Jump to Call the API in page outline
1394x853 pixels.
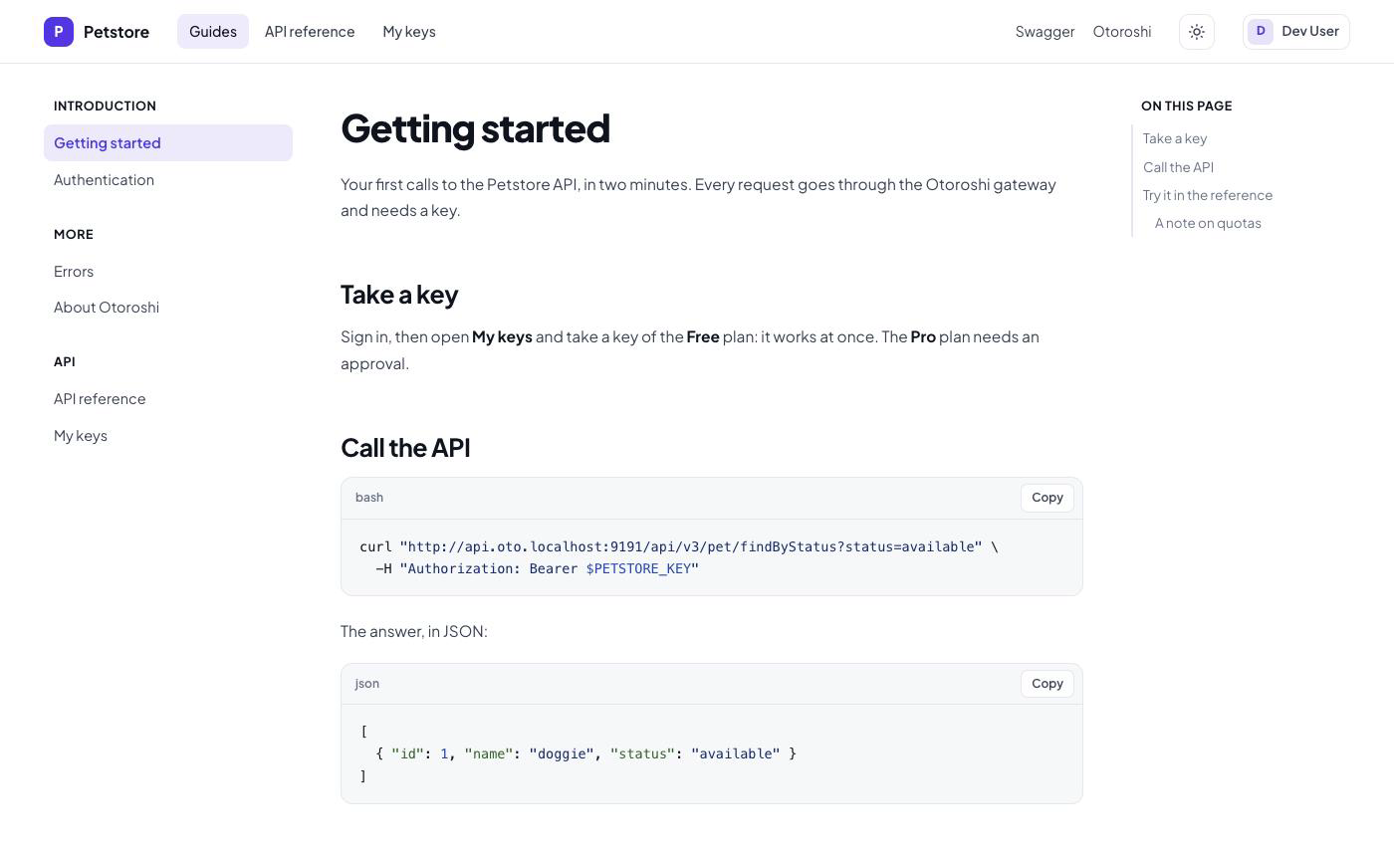pyautogui.click(x=1178, y=167)
